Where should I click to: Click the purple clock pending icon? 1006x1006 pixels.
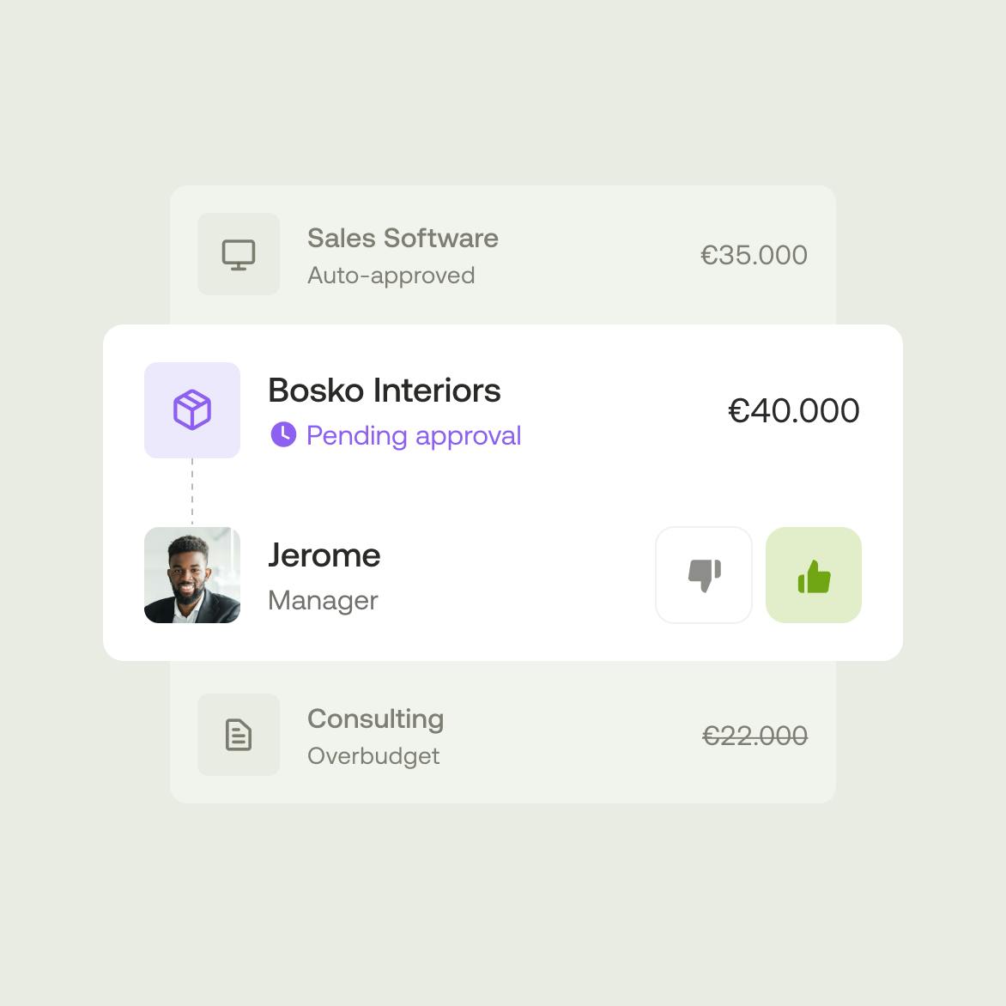(x=283, y=434)
